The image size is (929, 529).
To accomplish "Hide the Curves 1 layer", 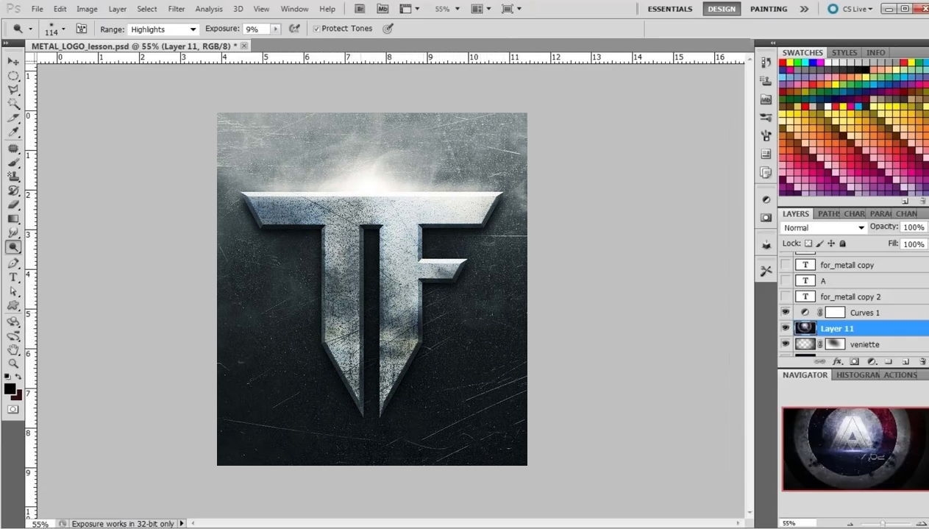I will [786, 313].
